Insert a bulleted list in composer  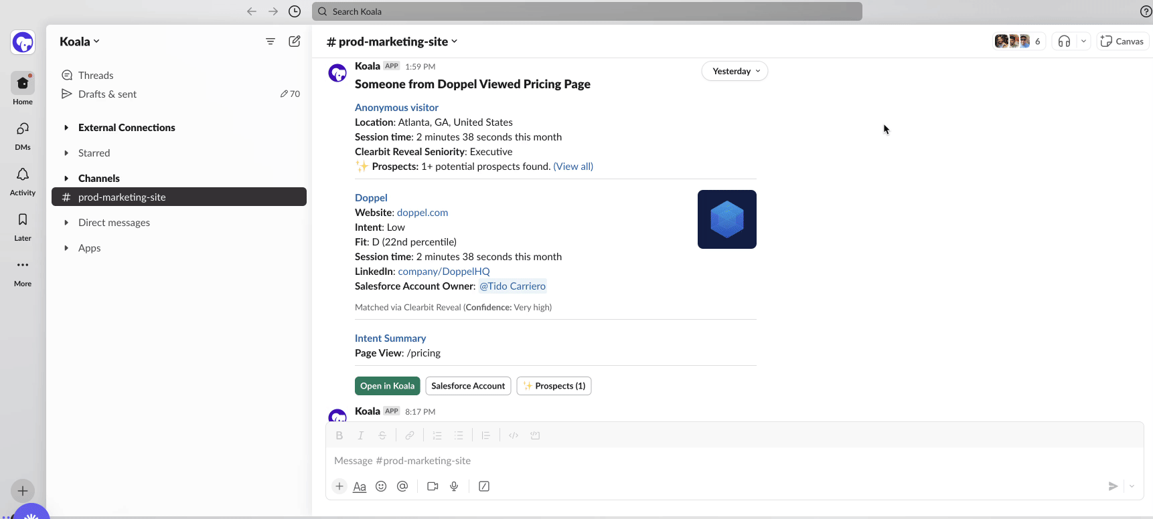459,435
